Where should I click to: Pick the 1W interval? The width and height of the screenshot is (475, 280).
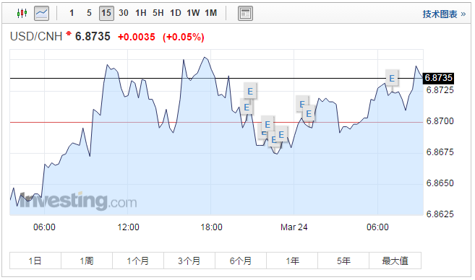pyautogui.click(x=193, y=13)
